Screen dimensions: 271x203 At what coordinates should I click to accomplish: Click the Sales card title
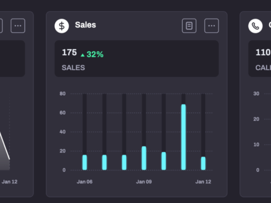[86, 25]
